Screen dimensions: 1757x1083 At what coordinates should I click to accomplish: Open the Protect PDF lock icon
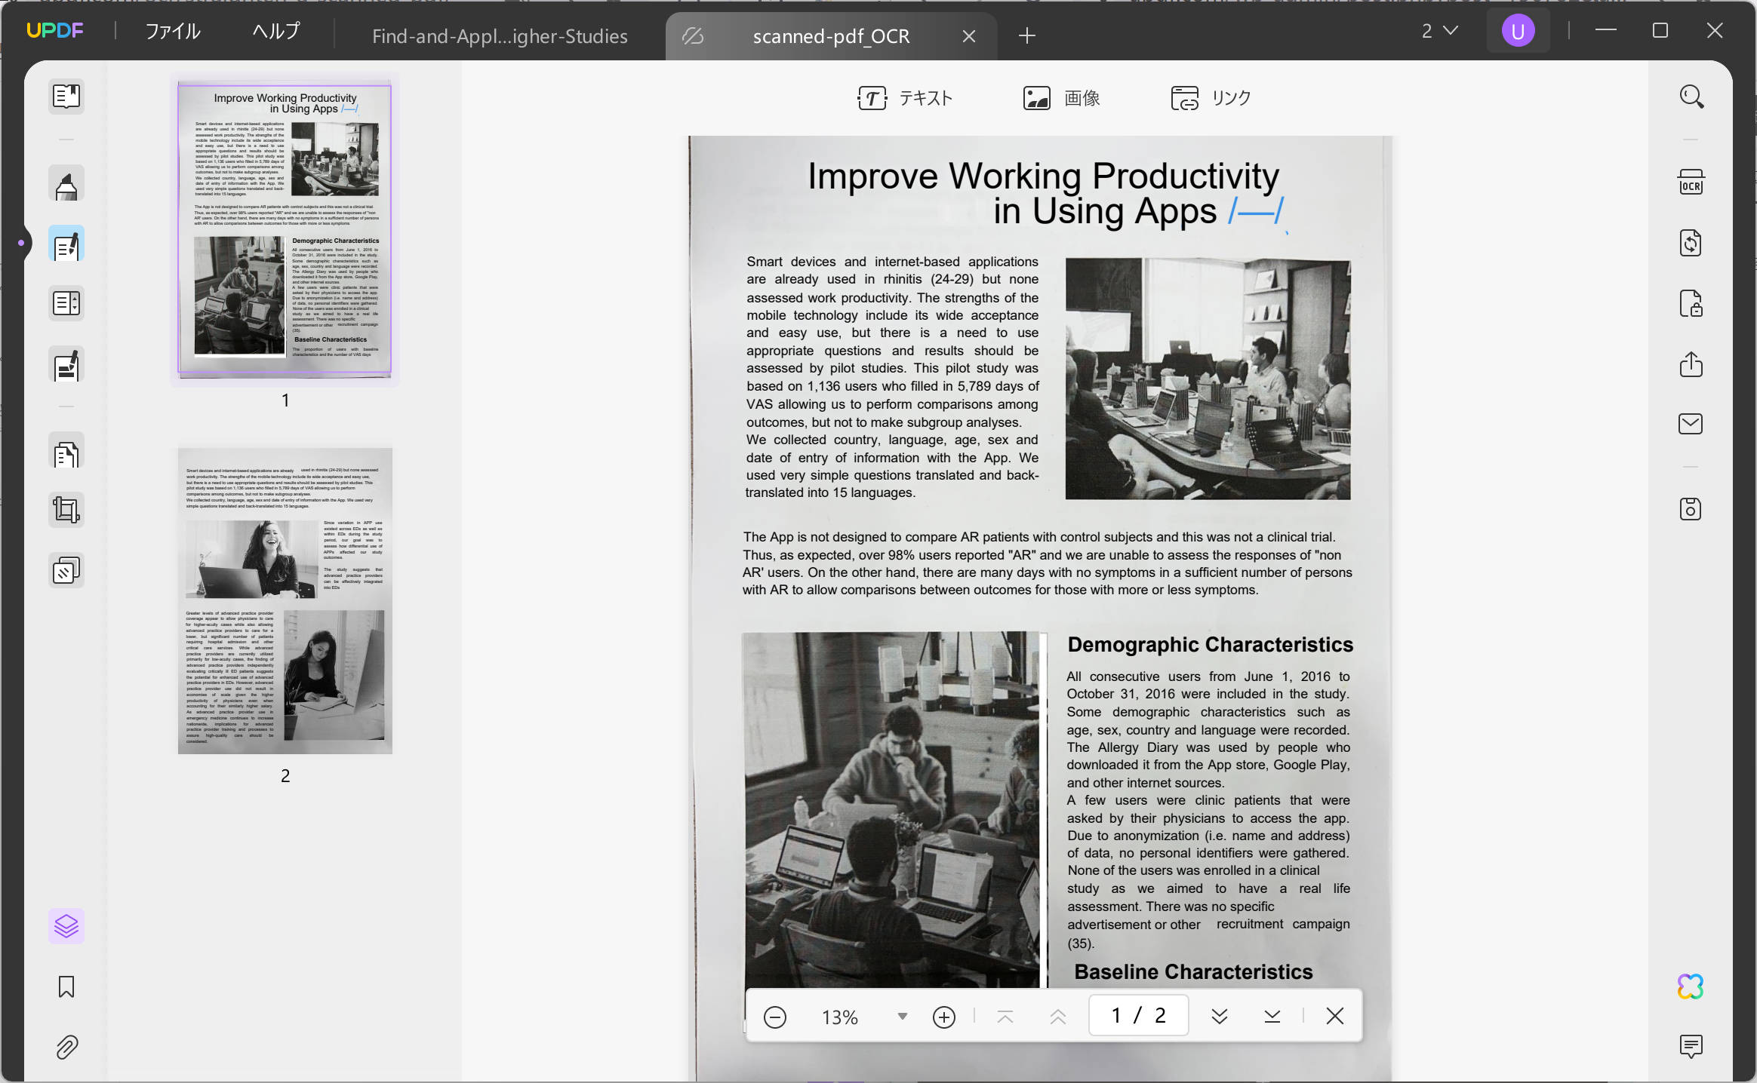click(1691, 304)
